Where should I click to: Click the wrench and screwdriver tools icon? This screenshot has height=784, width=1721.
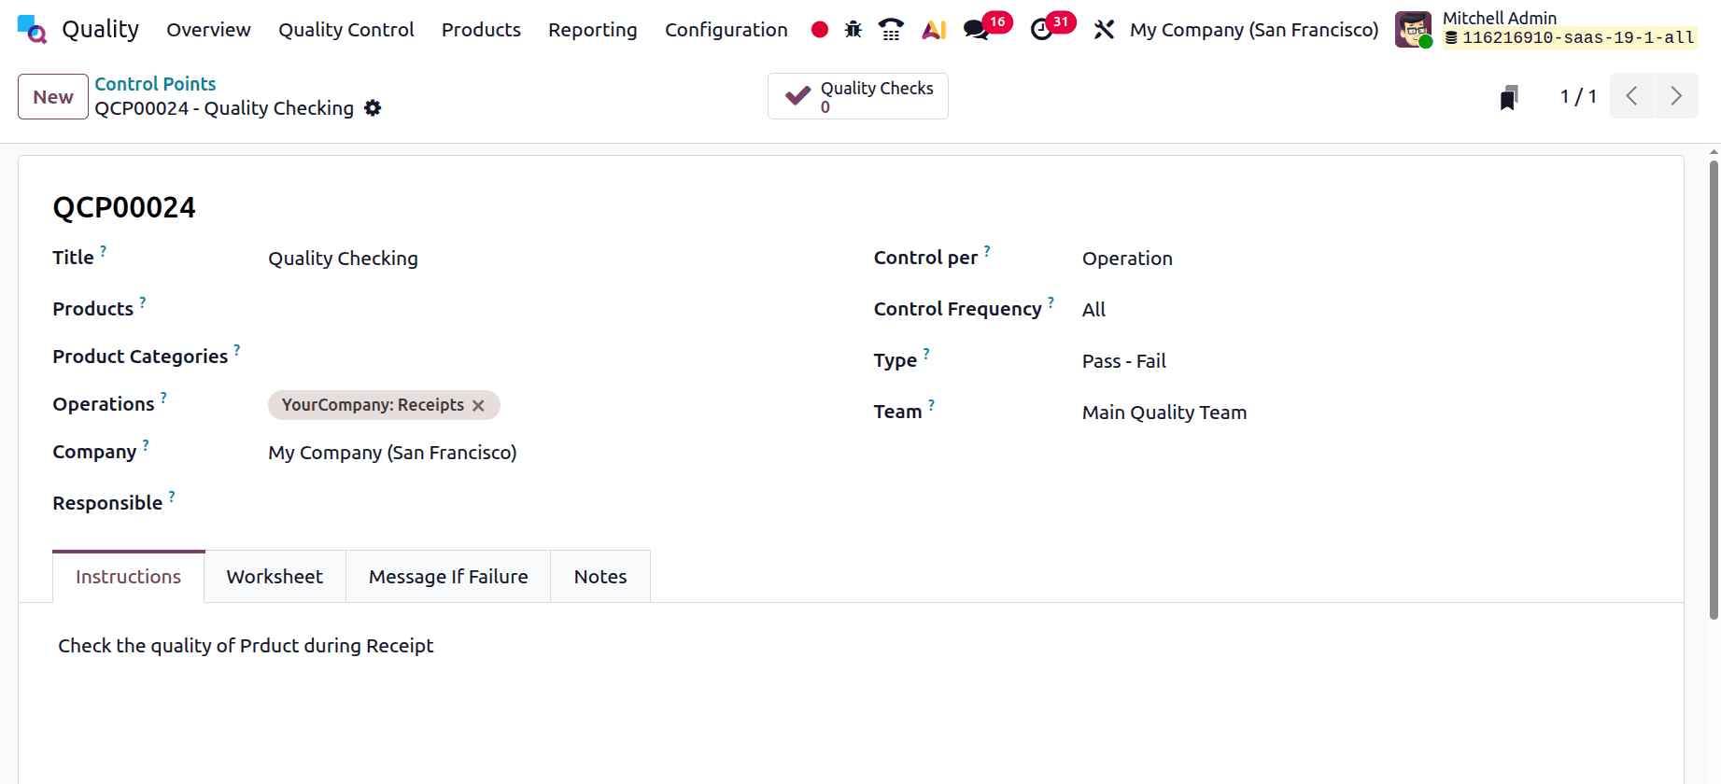1104,30
